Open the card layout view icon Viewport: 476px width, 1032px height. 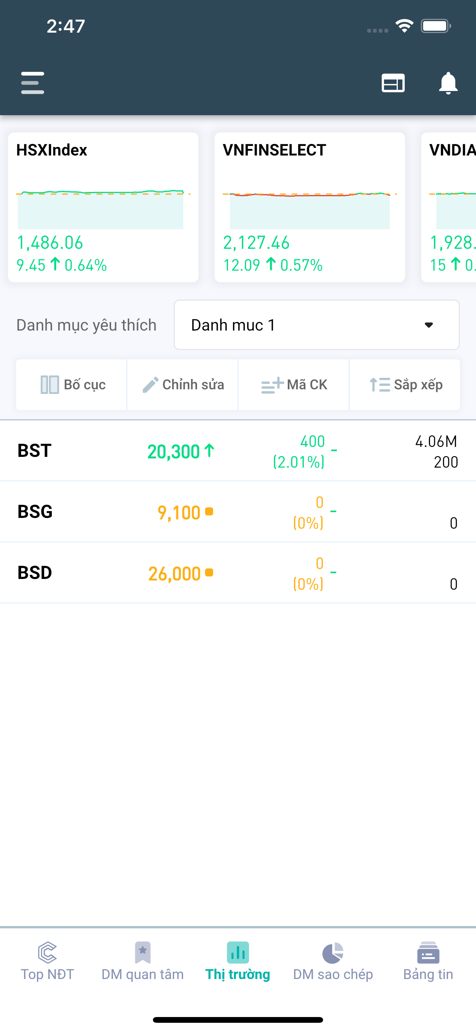click(x=393, y=83)
